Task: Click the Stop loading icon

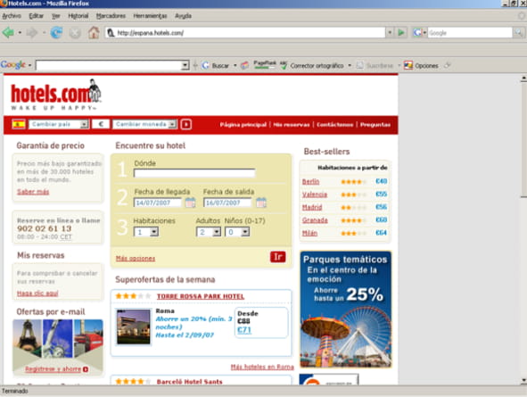Action: point(75,33)
